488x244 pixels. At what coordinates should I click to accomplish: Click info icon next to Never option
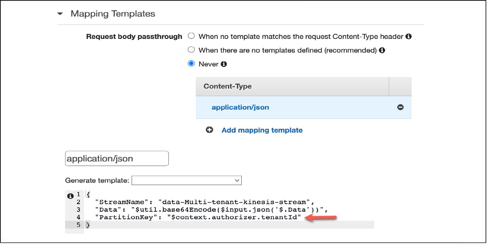coord(224,64)
